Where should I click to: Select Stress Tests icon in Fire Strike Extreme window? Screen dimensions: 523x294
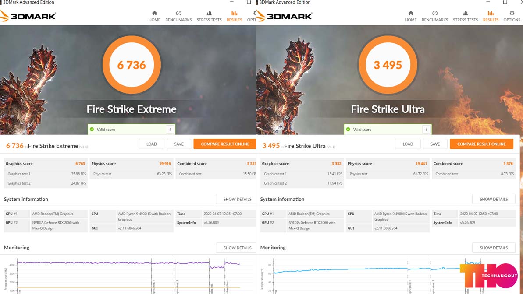click(x=209, y=13)
